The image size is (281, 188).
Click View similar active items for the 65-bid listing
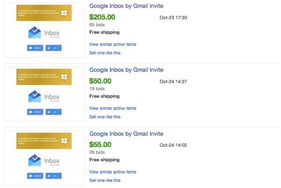point(113,44)
